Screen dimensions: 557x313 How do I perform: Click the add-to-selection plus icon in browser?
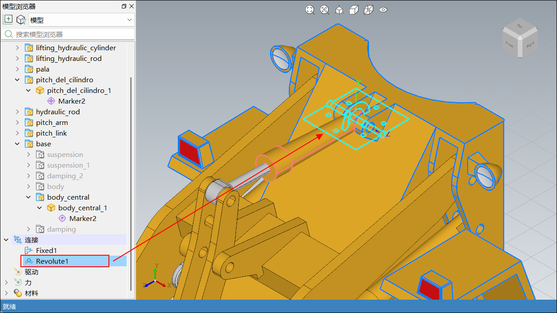click(8, 20)
